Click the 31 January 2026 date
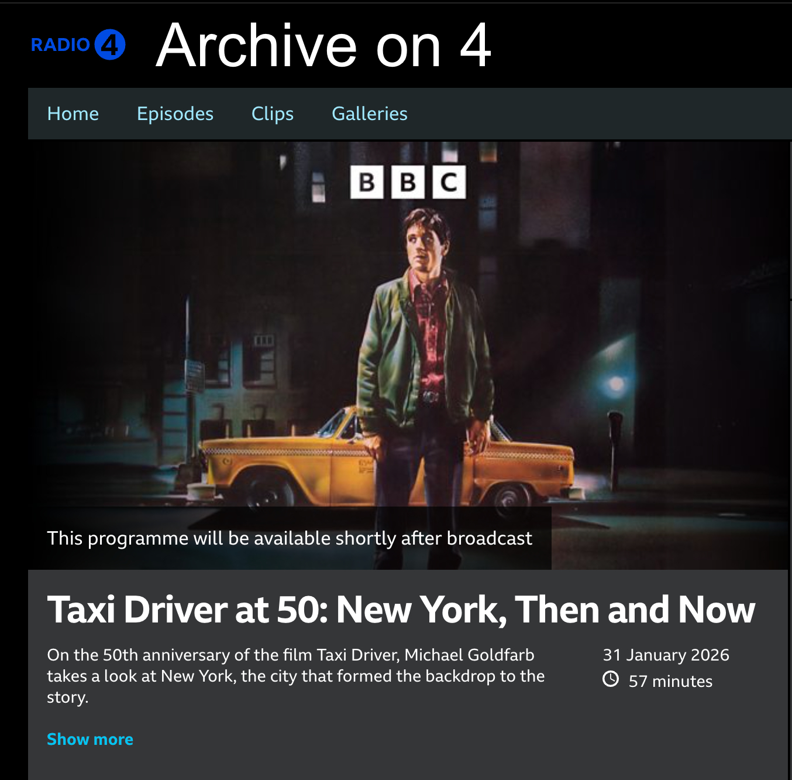 coord(666,655)
